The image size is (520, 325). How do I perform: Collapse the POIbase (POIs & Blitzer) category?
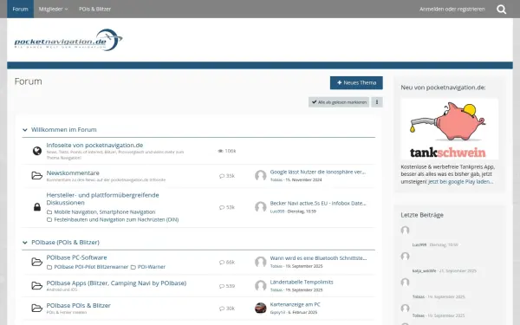tap(25, 243)
